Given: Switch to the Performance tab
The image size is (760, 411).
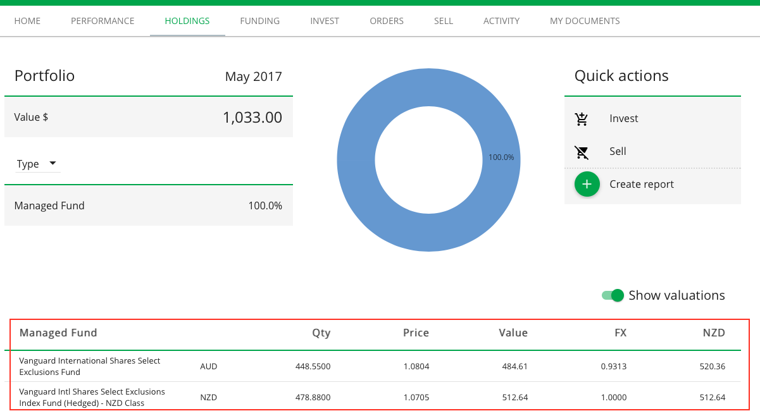Looking at the screenshot, I should click(103, 21).
